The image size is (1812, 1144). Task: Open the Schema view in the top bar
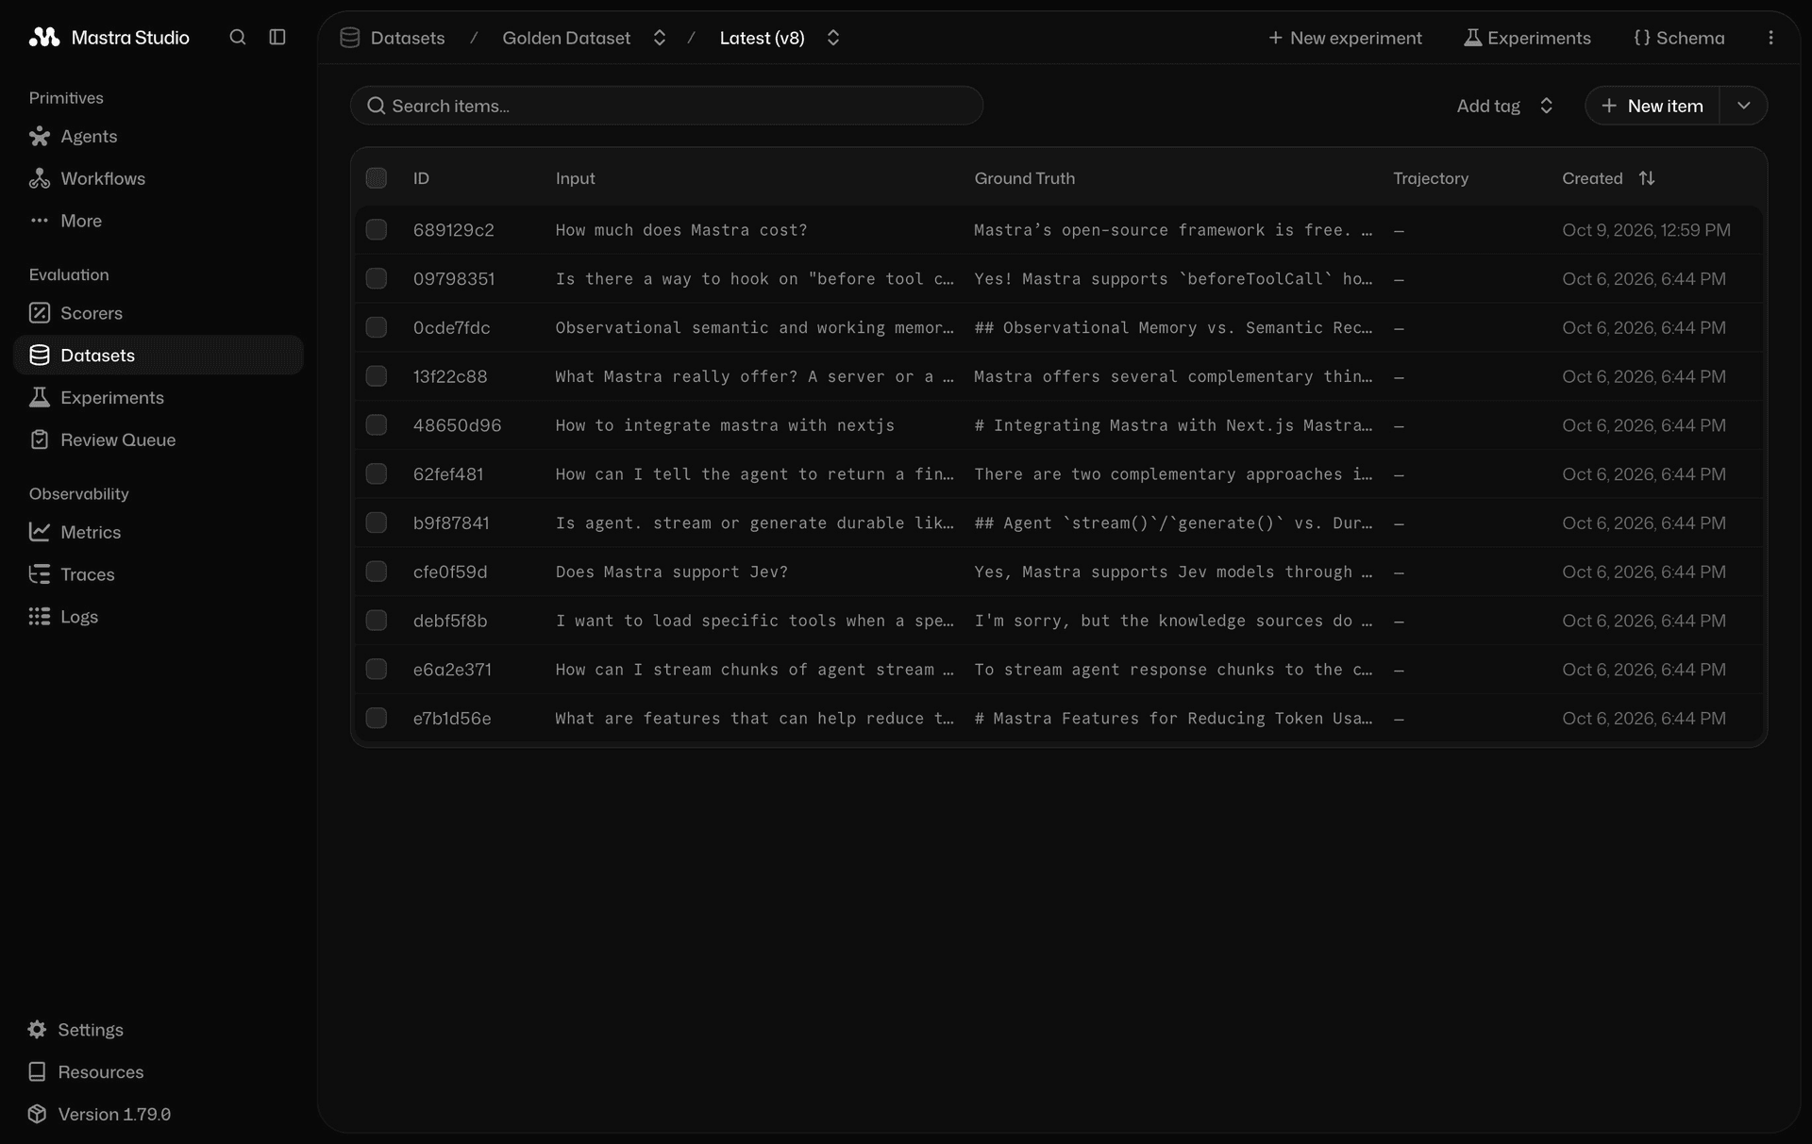click(x=1679, y=38)
